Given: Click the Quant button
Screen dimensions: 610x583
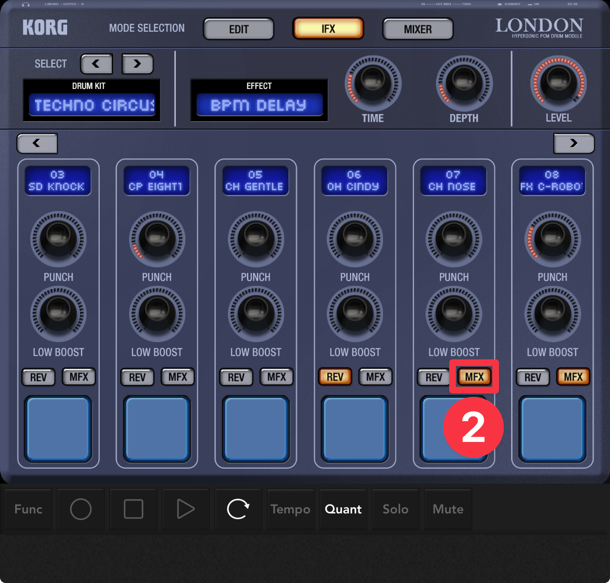Looking at the screenshot, I should click(x=343, y=509).
